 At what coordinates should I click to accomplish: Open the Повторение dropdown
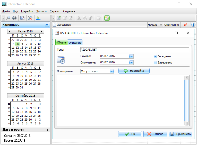click(112, 71)
